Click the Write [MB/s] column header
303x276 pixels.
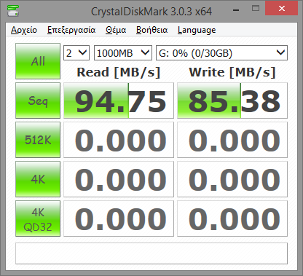pyautogui.click(x=232, y=72)
